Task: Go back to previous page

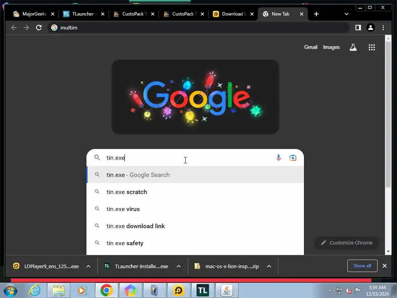Action: (x=14, y=28)
